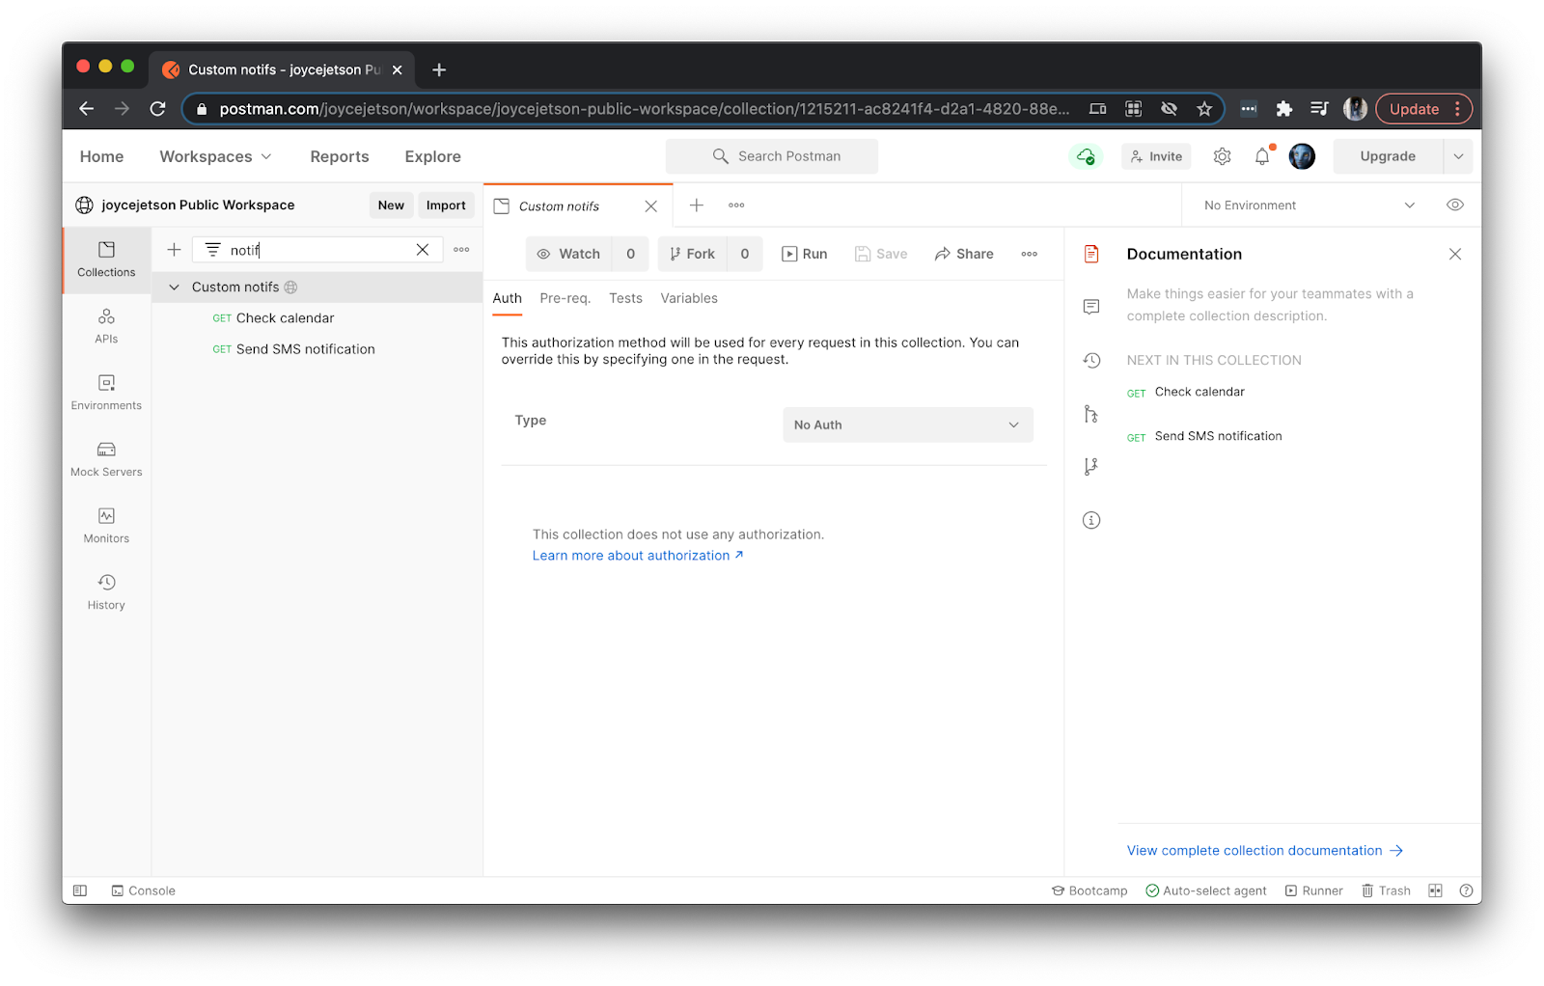Image resolution: width=1544 pixels, height=986 pixels.
Task: Switch to the Auth tab
Action: [507, 298]
